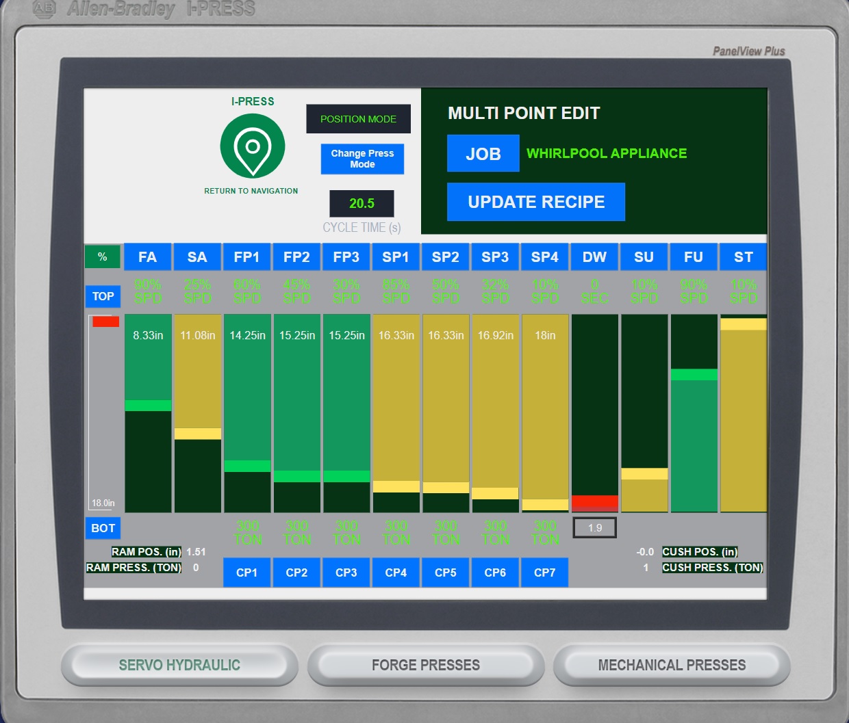The width and height of the screenshot is (849, 723).
Task: Select the ST column header
Action: click(x=744, y=257)
